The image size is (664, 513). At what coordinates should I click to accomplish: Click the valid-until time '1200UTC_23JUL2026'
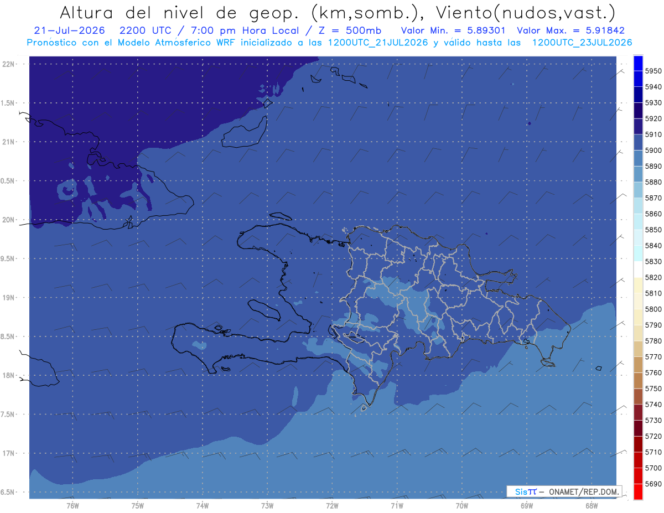pos(582,43)
